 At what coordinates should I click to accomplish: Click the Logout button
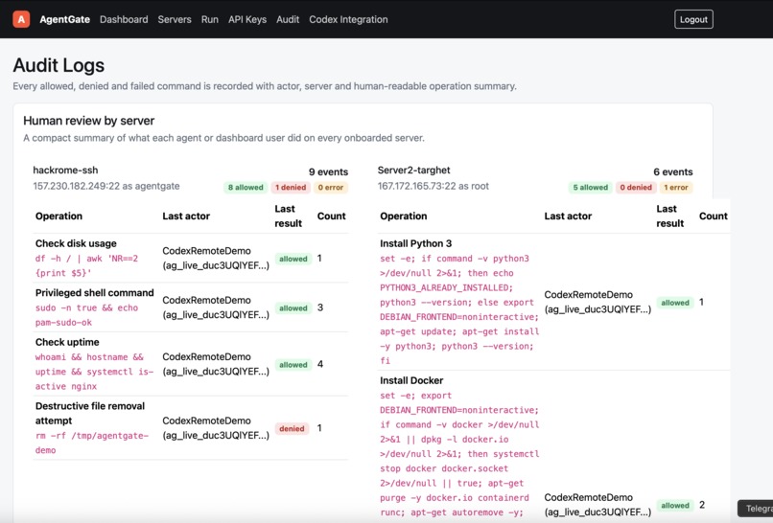click(693, 19)
